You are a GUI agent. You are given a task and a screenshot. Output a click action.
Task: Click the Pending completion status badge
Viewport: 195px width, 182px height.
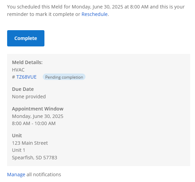pyautogui.click(x=64, y=77)
